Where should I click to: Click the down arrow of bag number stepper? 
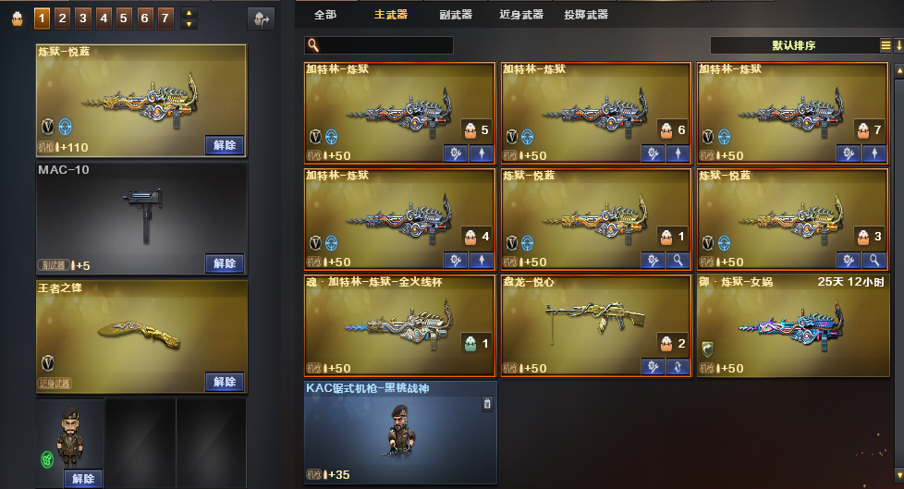pos(189,24)
